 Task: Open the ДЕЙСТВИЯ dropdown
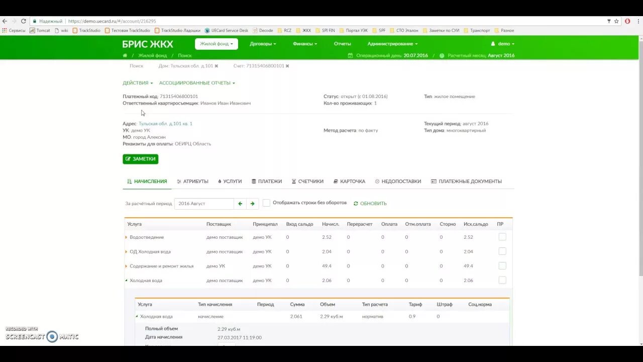tap(138, 83)
